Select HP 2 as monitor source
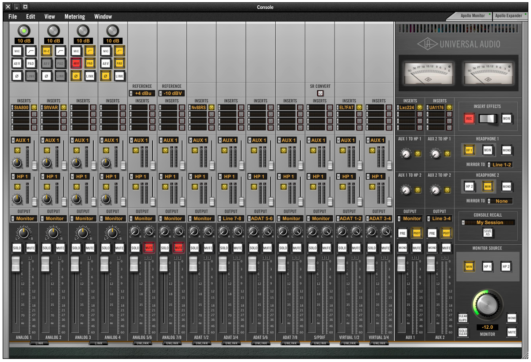Image resolution: width=531 pixels, height=362 pixels. [x=506, y=266]
